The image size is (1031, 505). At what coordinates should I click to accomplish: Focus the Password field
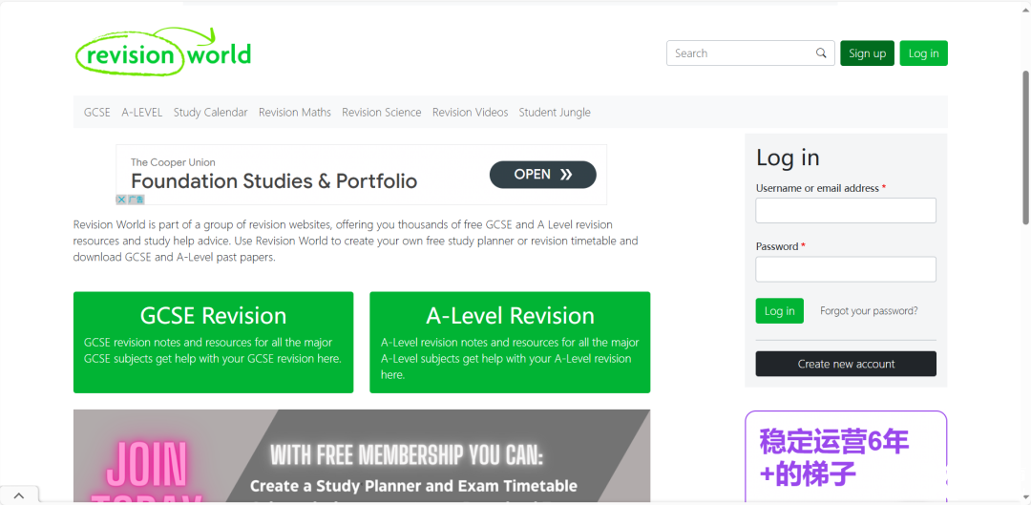[846, 269]
